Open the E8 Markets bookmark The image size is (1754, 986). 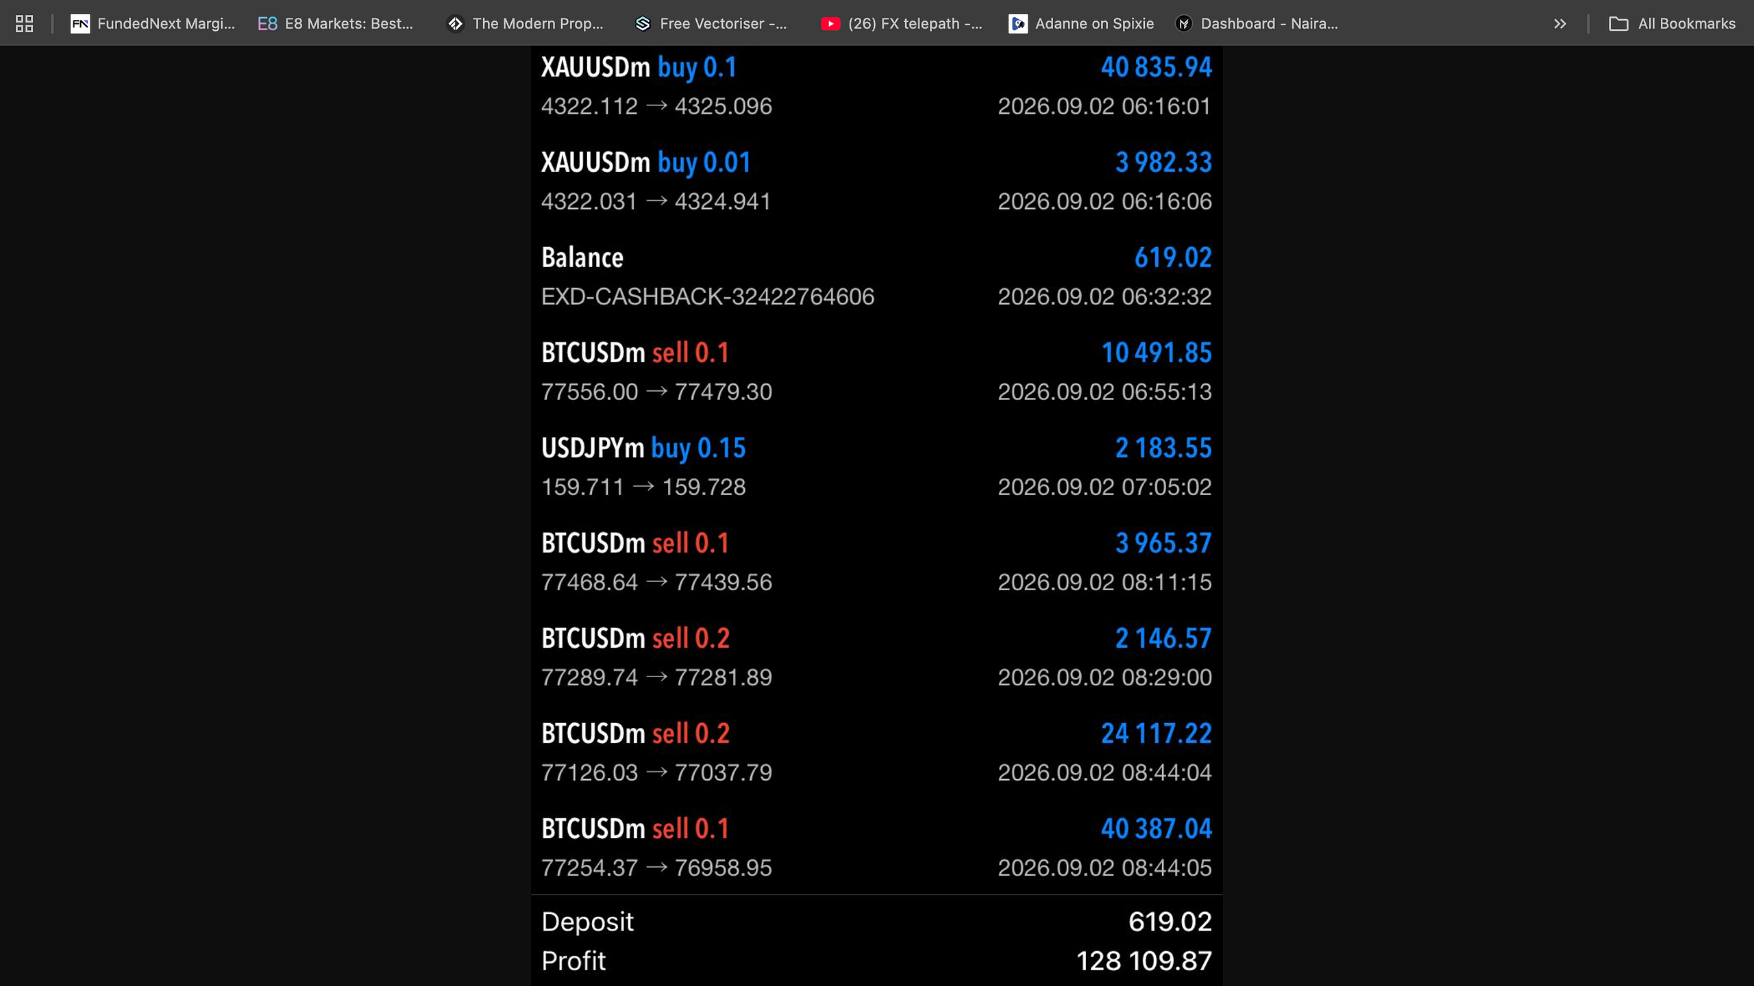point(335,23)
